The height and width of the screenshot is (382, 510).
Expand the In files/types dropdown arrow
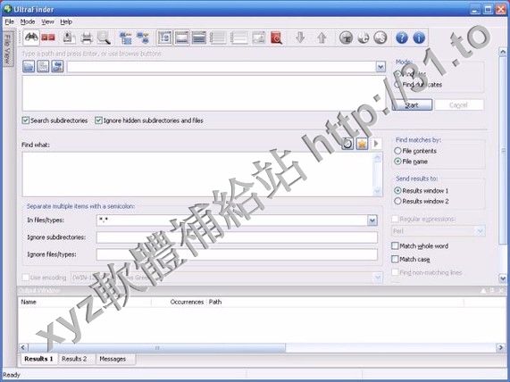point(372,220)
